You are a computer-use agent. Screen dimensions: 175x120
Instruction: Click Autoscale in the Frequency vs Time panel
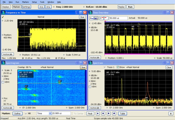(8, 54)
